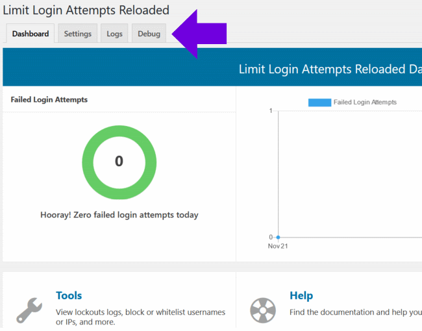
Task: Click the Failed Login Attempts panel heading
Action: [49, 100]
